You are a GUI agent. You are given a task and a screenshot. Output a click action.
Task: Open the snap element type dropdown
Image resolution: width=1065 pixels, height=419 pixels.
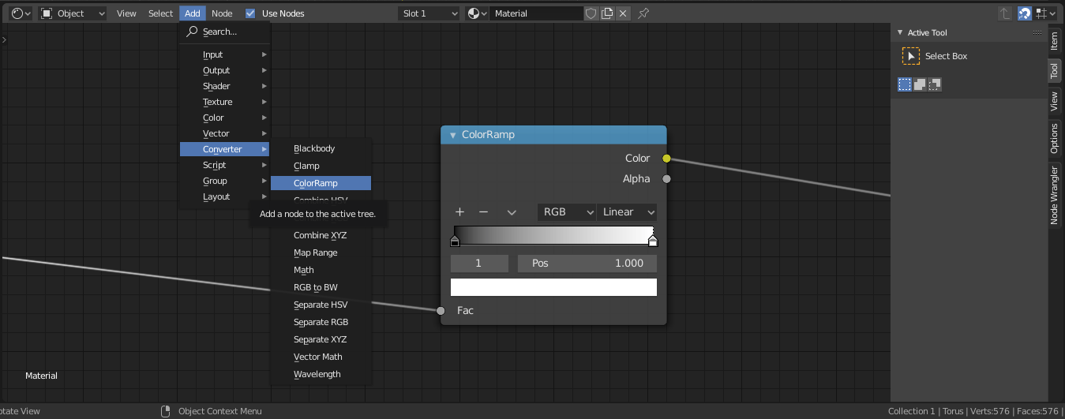[x=1046, y=13]
